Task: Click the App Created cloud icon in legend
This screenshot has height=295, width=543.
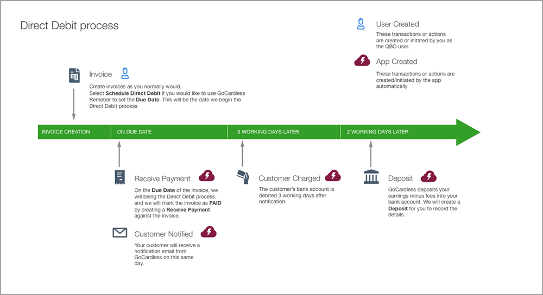Action: (362, 61)
